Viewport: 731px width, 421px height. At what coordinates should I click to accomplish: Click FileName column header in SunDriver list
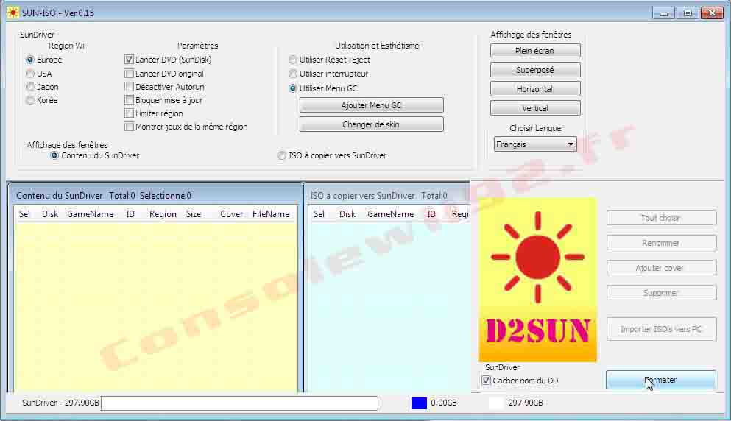[x=271, y=214]
